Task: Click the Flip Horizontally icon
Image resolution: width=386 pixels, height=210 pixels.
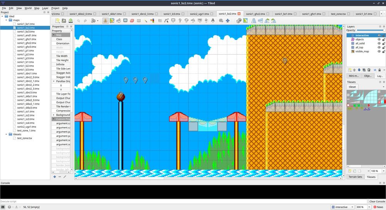Action: [x=254, y=21]
